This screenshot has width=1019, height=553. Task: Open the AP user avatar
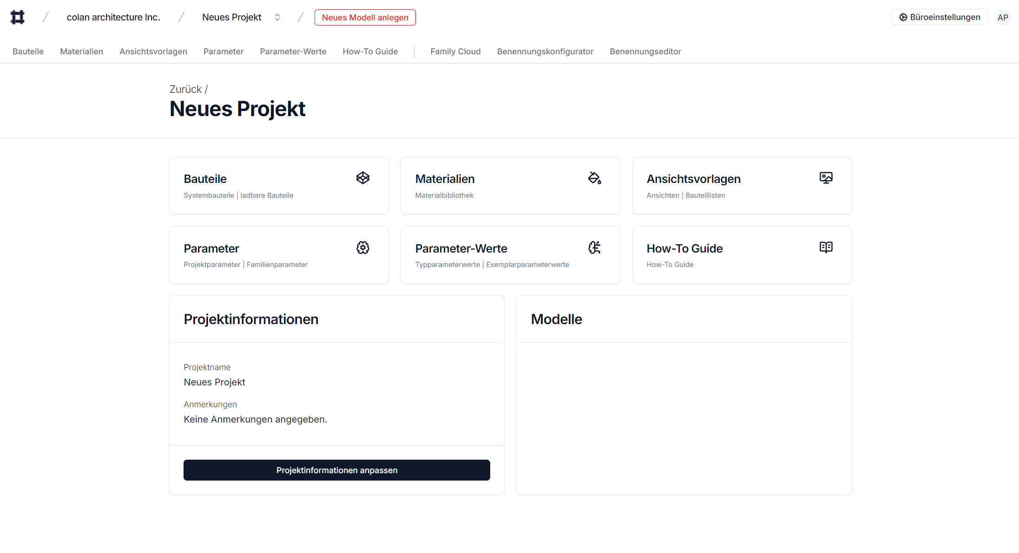click(x=1003, y=17)
